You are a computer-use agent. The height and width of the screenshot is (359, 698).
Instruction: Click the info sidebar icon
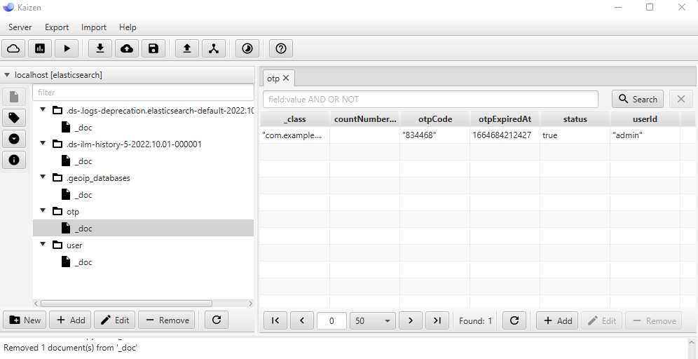tap(14, 159)
